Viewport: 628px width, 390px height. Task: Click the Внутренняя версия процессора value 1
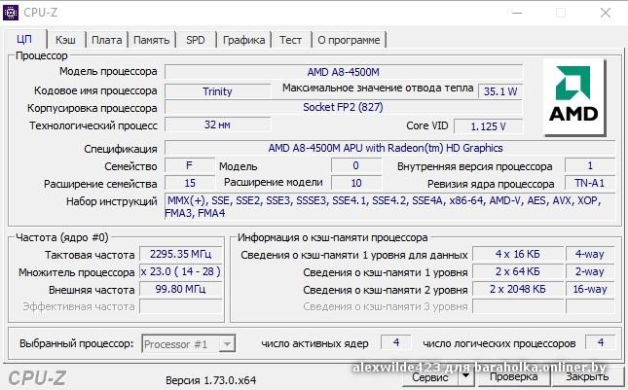click(590, 165)
